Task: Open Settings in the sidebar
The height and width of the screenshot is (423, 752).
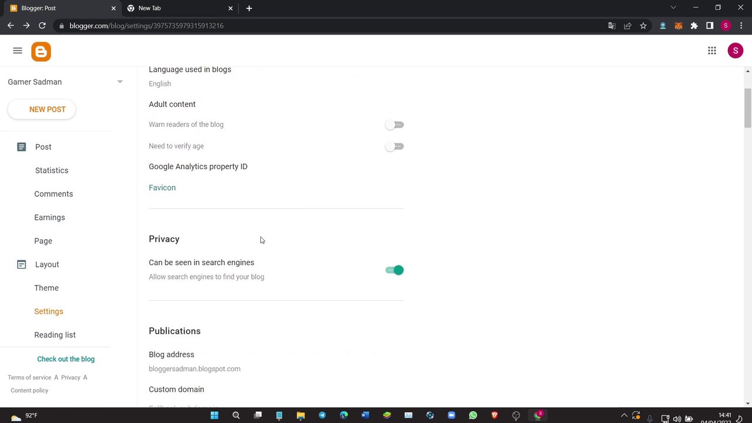Action: (x=49, y=311)
